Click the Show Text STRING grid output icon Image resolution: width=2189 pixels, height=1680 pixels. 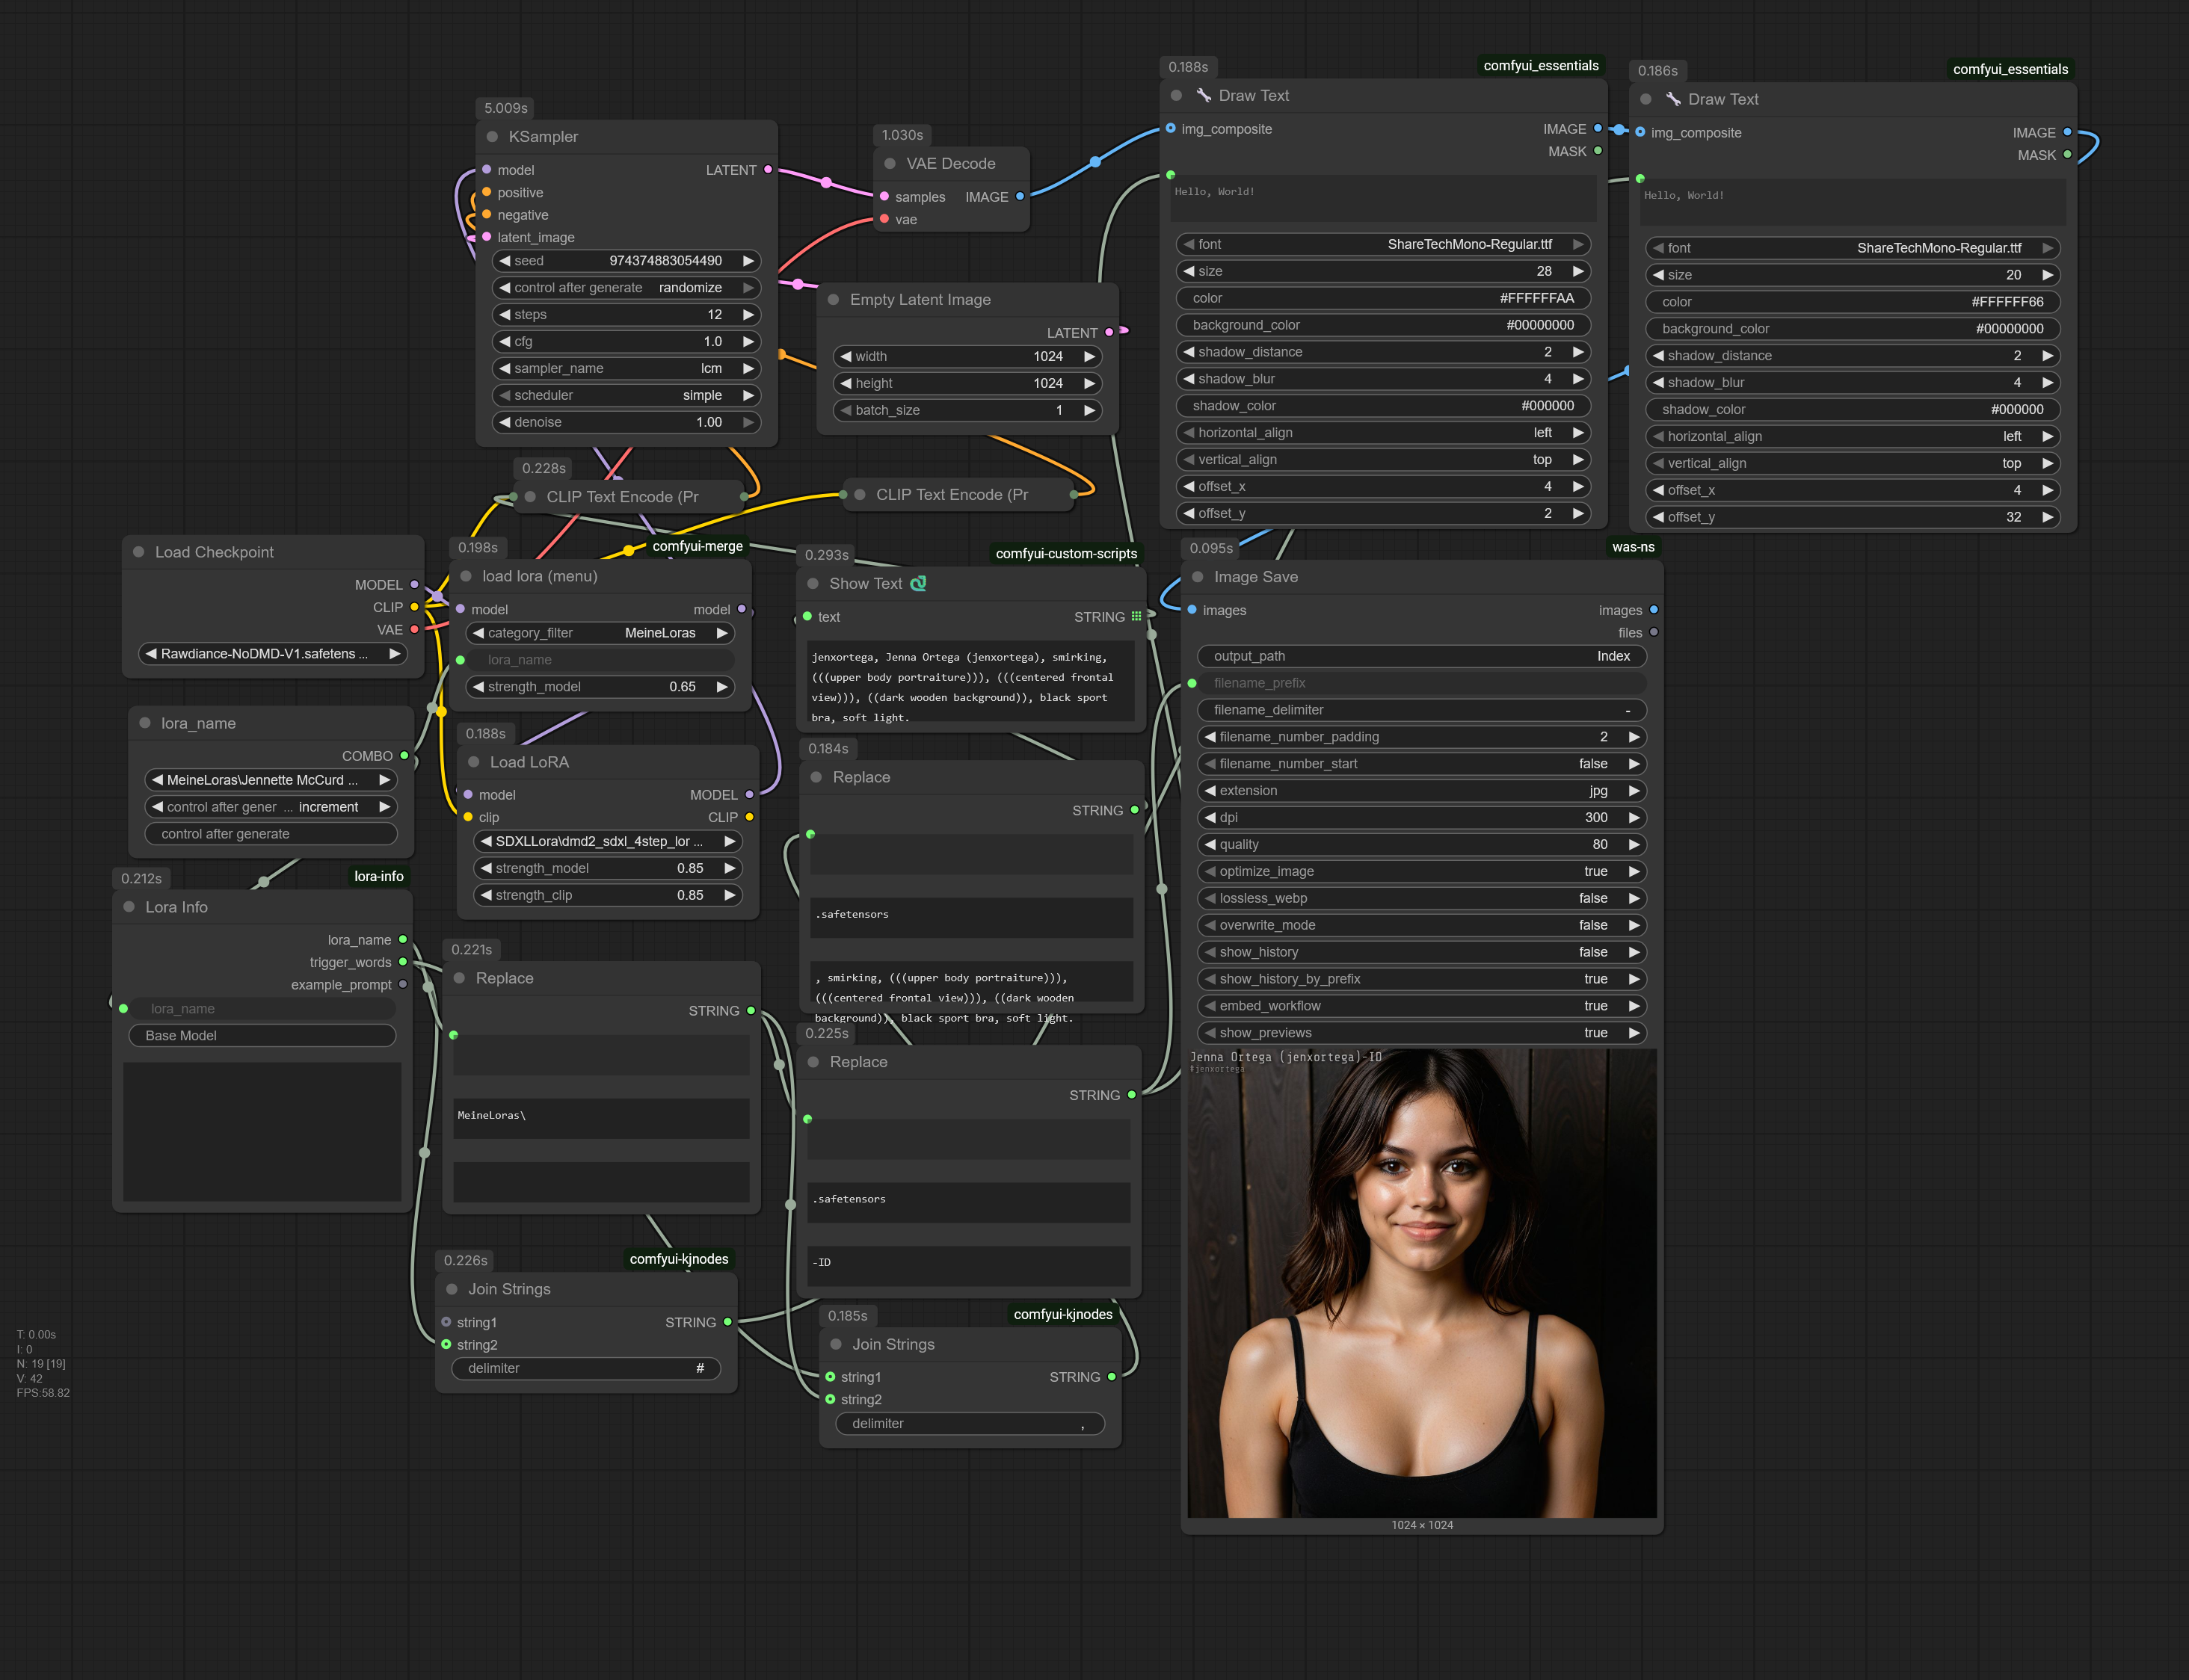point(1136,616)
